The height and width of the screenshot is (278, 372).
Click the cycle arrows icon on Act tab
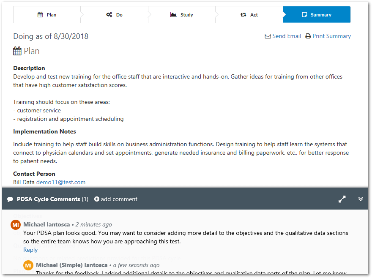tap(243, 15)
